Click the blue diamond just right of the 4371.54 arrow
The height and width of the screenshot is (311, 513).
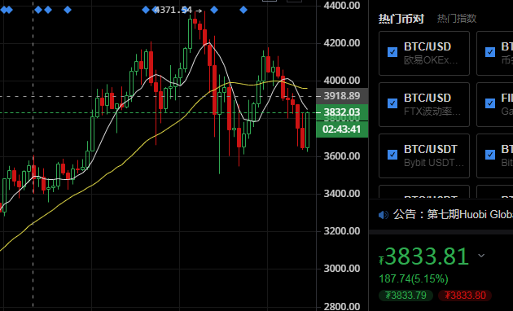(x=214, y=10)
